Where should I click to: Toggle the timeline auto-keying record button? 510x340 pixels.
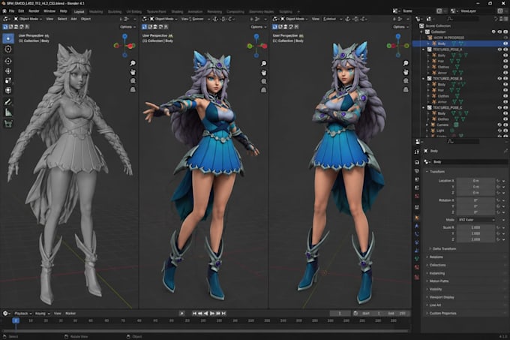pyautogui.click(x=181, y=313)
